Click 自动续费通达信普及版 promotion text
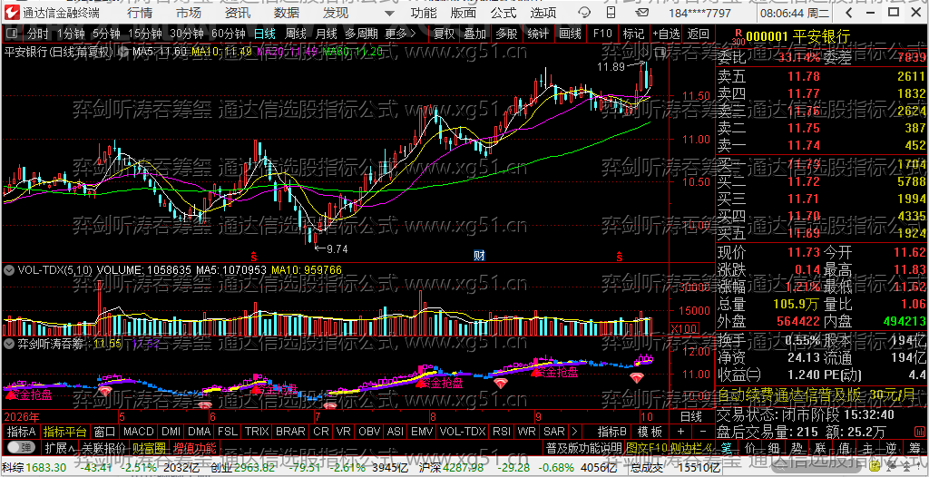This screenshot has height=477, width=929. (x=791, y=394)
